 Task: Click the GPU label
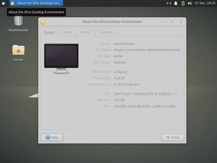pyautogui.click(x=107, y=106)
